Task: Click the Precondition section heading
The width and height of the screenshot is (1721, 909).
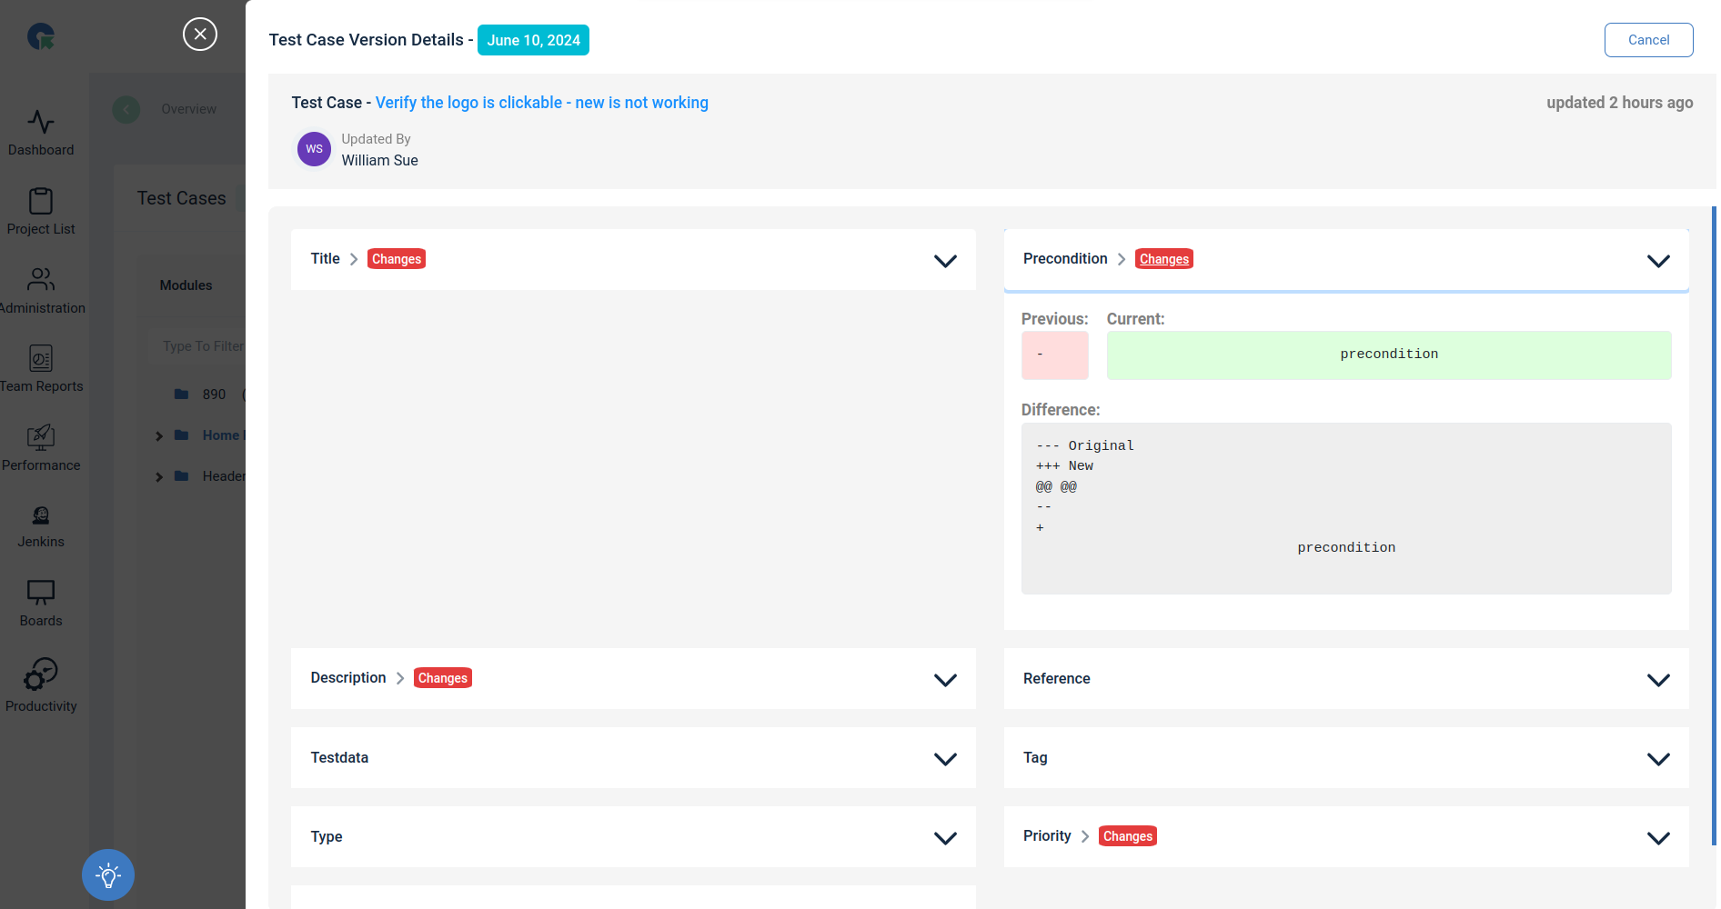Action: pyautogui.click(x=1065, y=259)
